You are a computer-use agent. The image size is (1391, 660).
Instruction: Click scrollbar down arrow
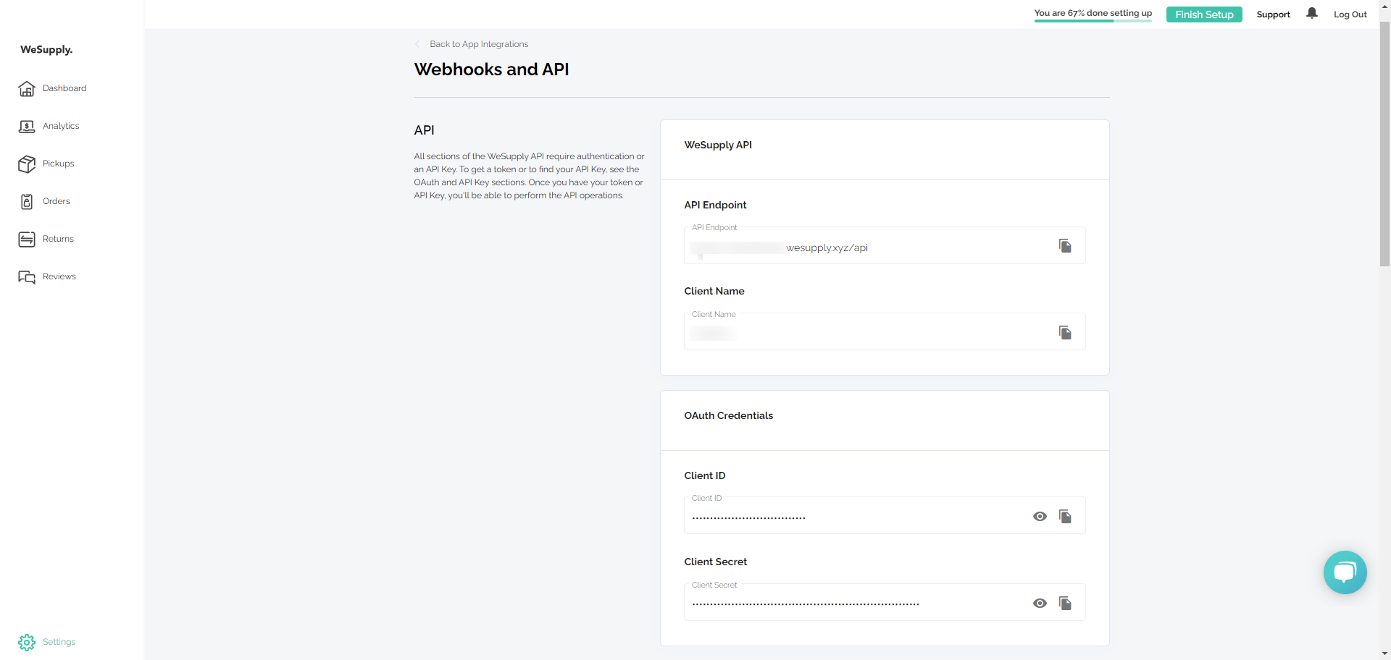[x=1384, y=654]
